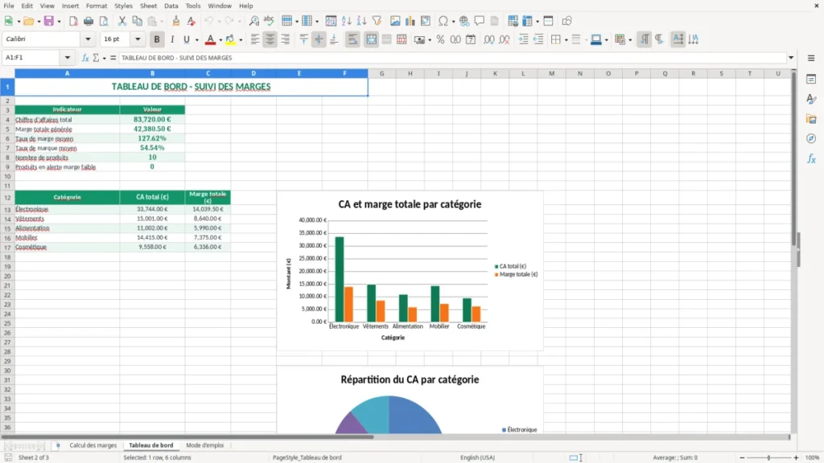Screen dimensions: 824x463
Task: Click row 12 header
Action: tap(7, 198)
